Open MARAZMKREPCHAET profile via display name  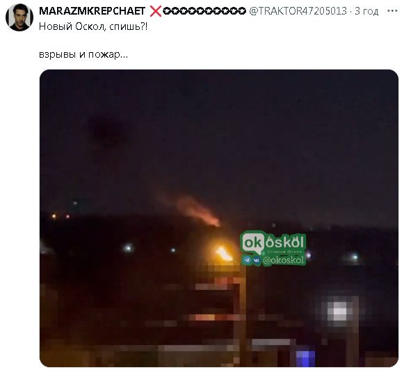pyautogui.click(x=92, y=11)
